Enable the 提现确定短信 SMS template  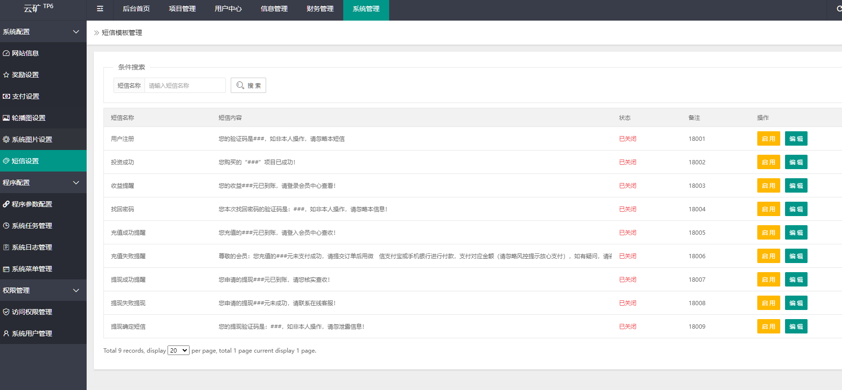coord(768,327)
